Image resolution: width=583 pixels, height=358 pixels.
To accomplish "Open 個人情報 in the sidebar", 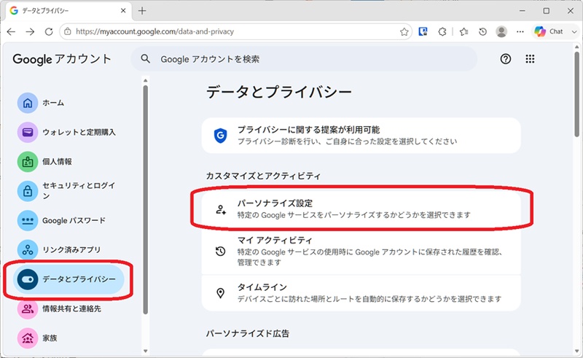I will click(69, 162).
